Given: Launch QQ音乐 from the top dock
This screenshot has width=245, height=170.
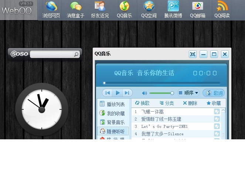Looking at the screenshot, I should click(x=125, y=9).
